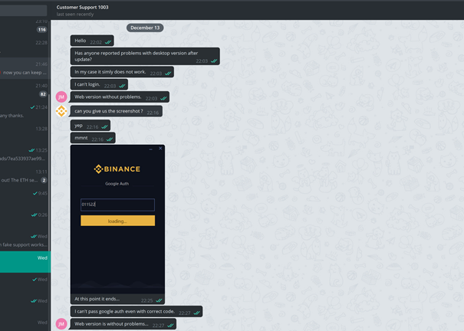Click 'last seen recently' status text
464x331 pixels.
pos(75,15)
